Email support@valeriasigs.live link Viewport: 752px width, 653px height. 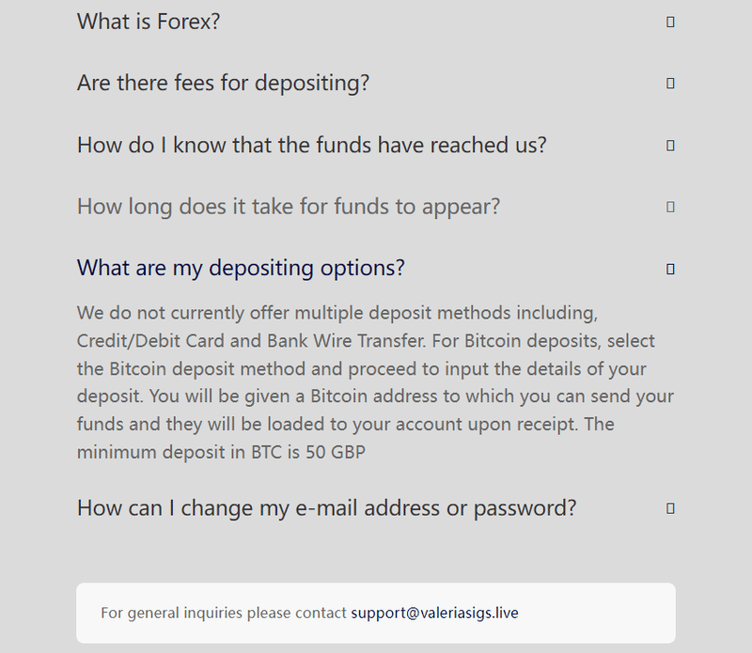(434, 613)
